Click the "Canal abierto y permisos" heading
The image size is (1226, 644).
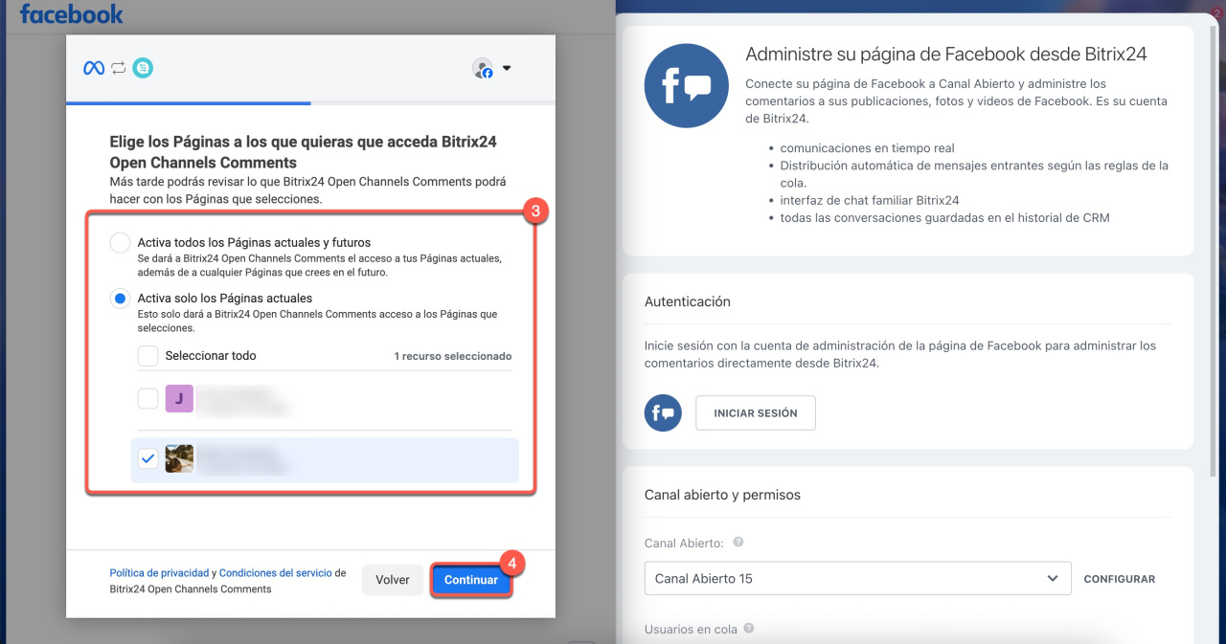pyautogui.click(x=722, y=495)
